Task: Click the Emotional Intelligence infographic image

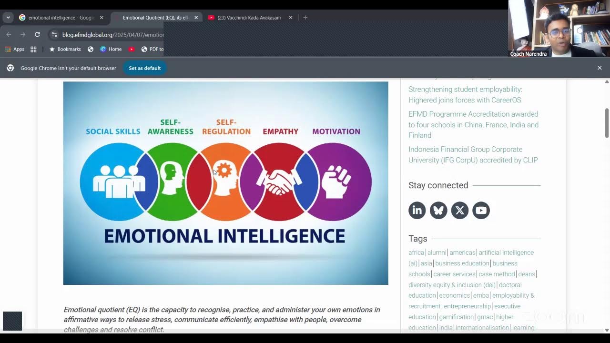Action: click(x=225, y=183)
